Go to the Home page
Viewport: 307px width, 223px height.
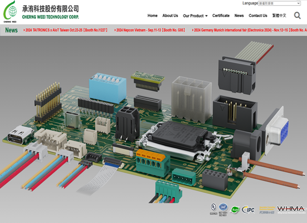coord(152,16)
